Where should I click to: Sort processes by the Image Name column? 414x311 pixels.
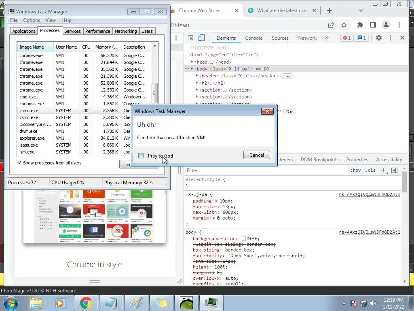click(x=35, y=47)
